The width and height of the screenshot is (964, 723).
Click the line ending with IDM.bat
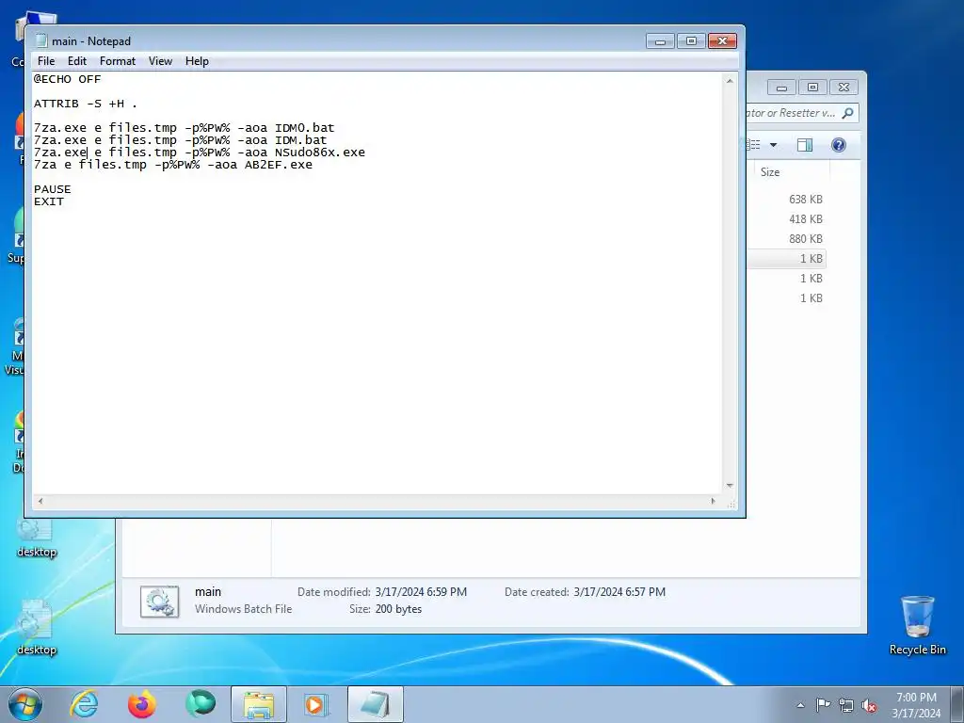point(180,140)
